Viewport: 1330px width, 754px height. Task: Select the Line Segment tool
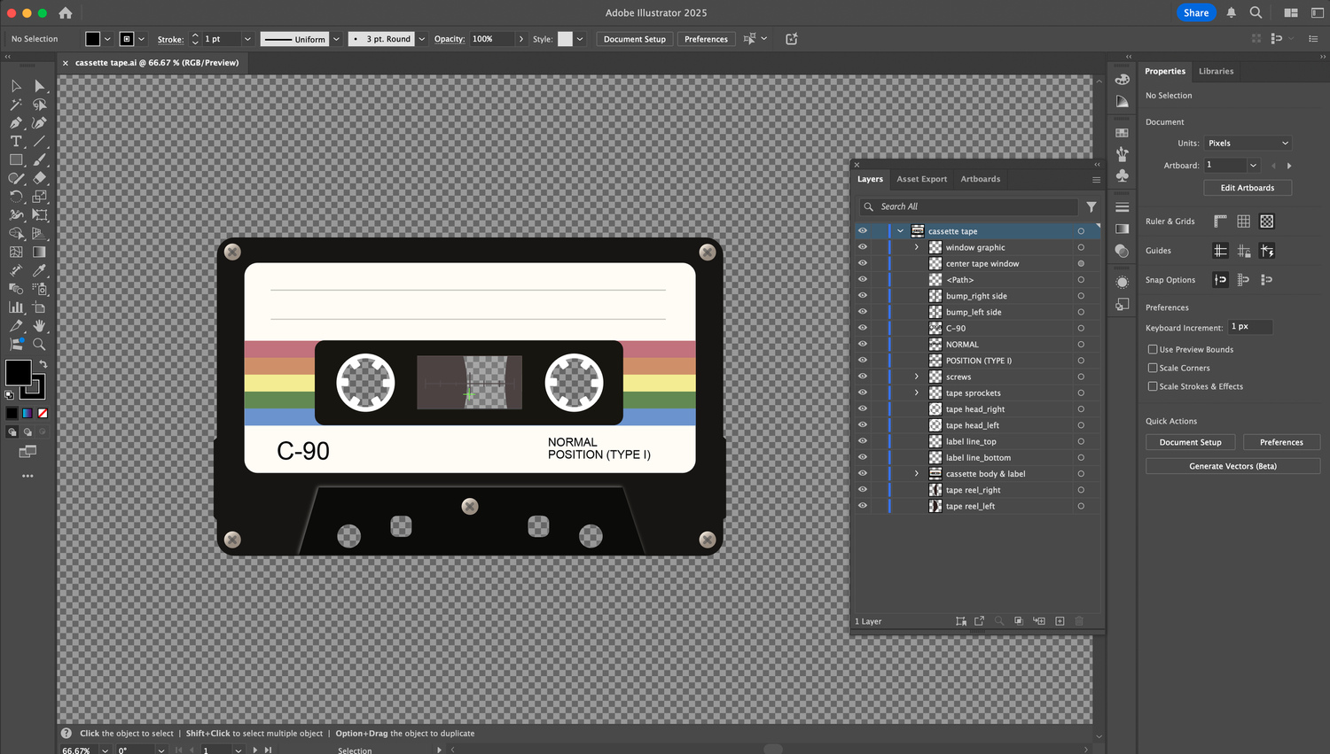(x=39, y=142)
